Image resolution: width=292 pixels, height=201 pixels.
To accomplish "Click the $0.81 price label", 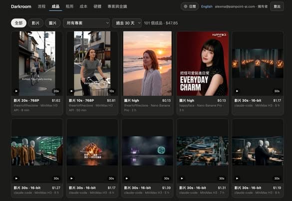I will click(x=111, y=101).
